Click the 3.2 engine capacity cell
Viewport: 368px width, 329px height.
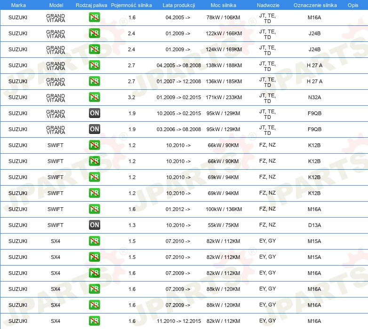[131, 97]
